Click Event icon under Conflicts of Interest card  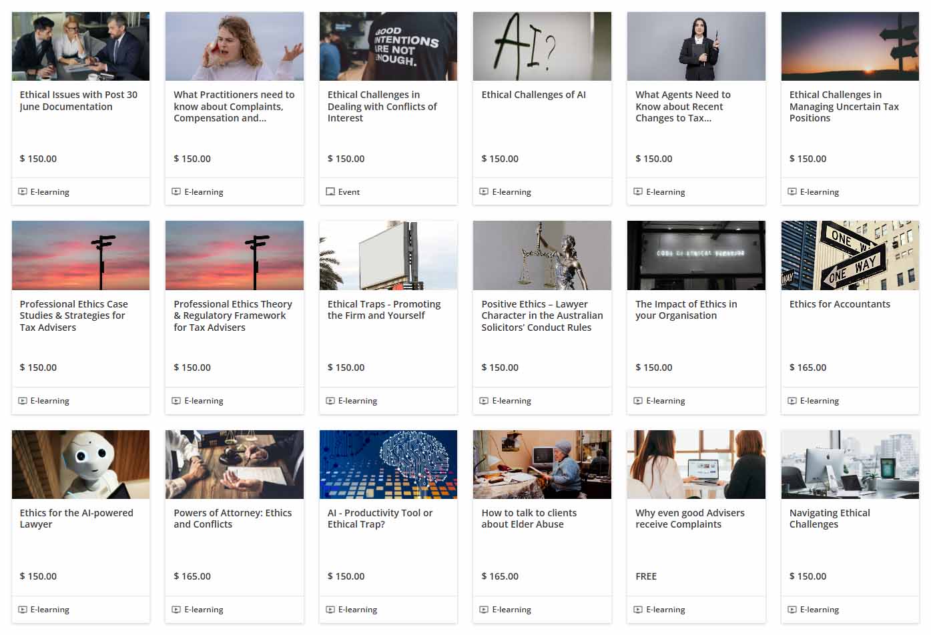click(x=330, y=191)
